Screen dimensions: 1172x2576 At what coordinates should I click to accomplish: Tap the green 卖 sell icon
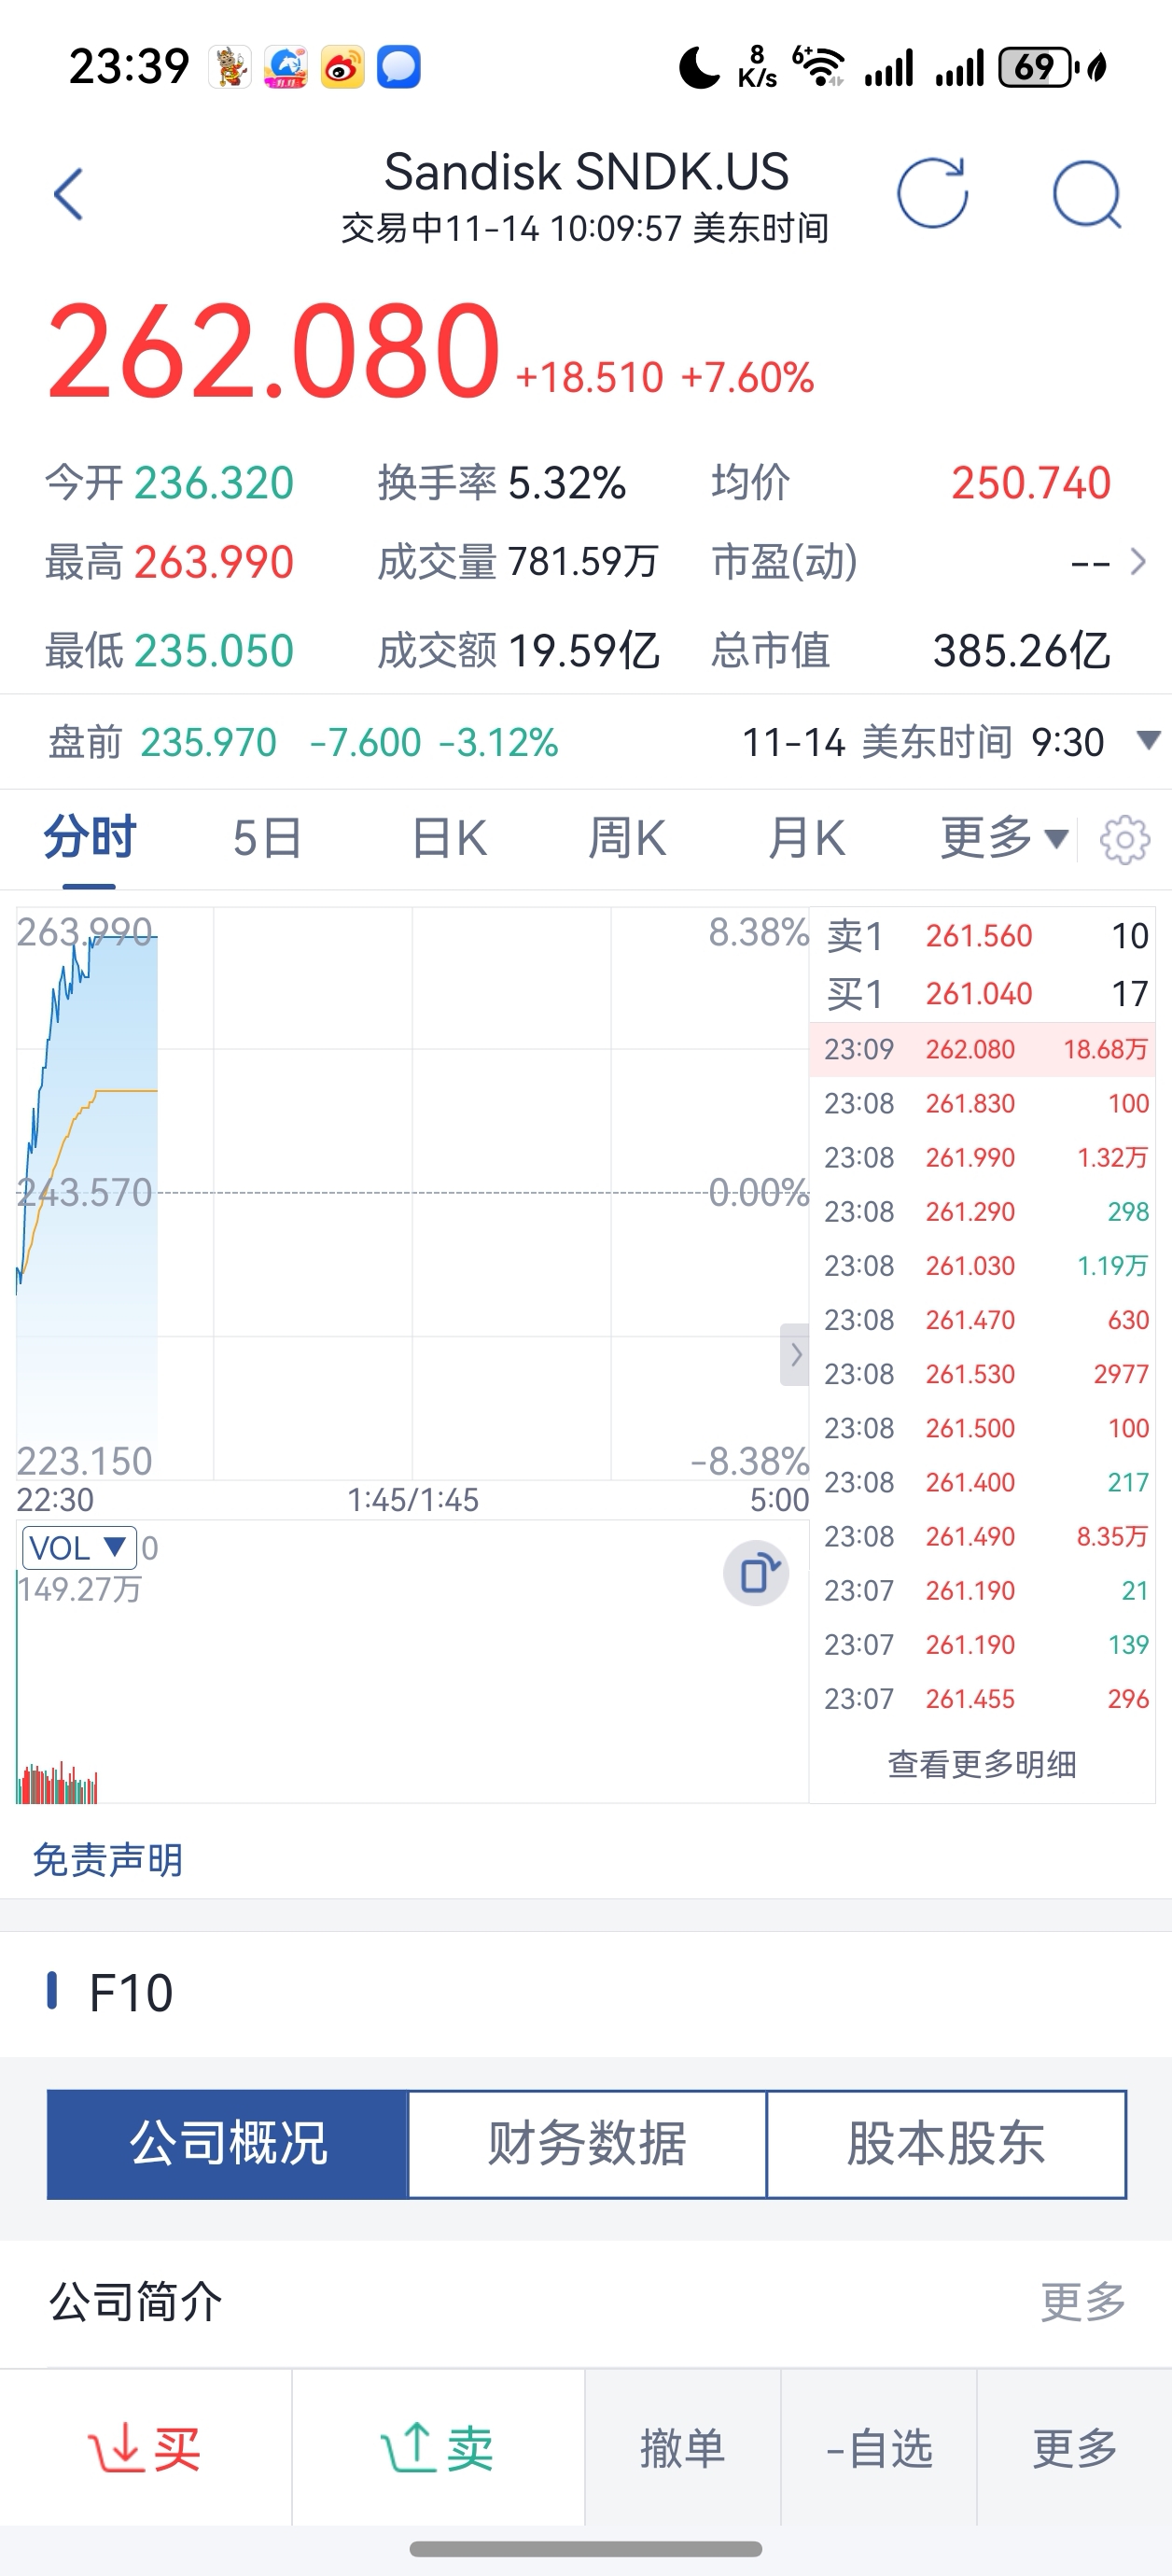coord(438,2449)
